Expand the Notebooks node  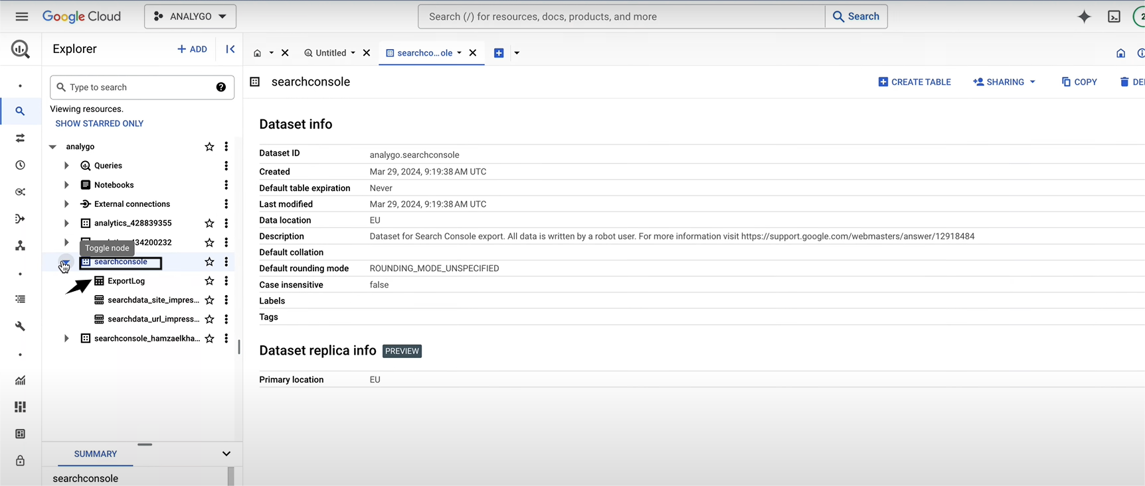tap(66, 185)
